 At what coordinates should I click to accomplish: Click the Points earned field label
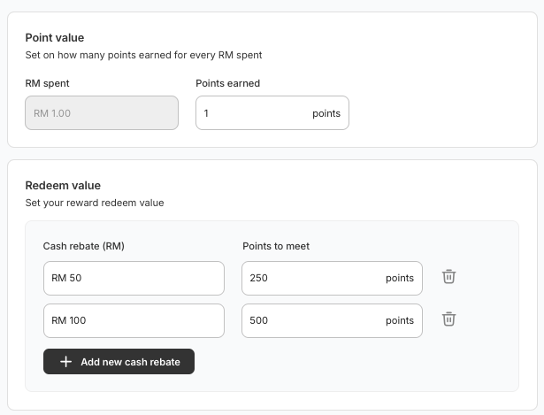click(227, 83)
